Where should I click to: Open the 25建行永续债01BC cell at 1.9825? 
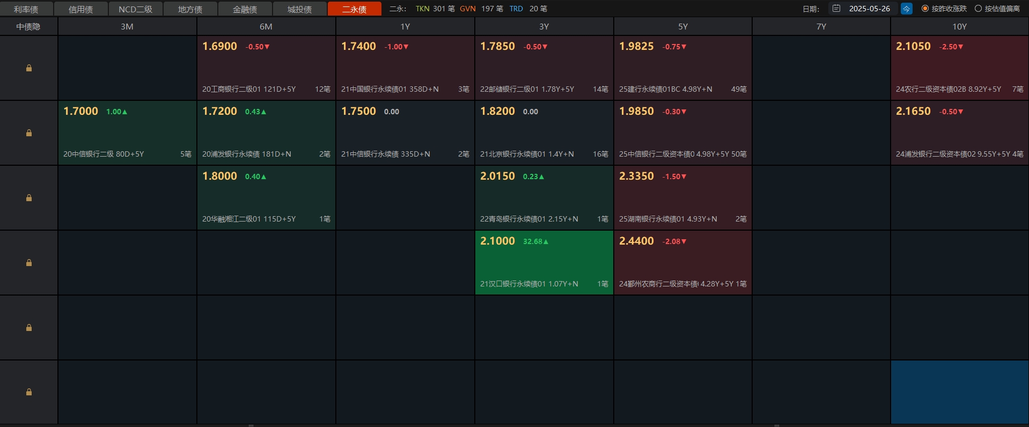(683, 68)
